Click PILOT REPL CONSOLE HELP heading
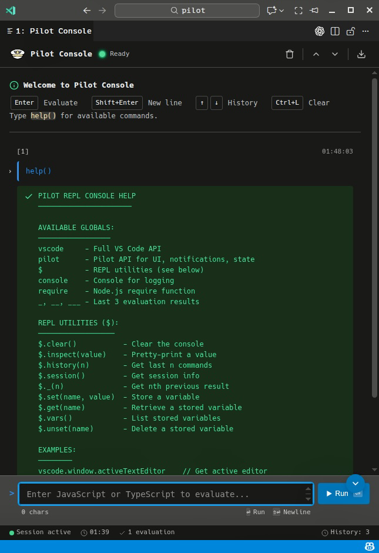 point(87,196)
